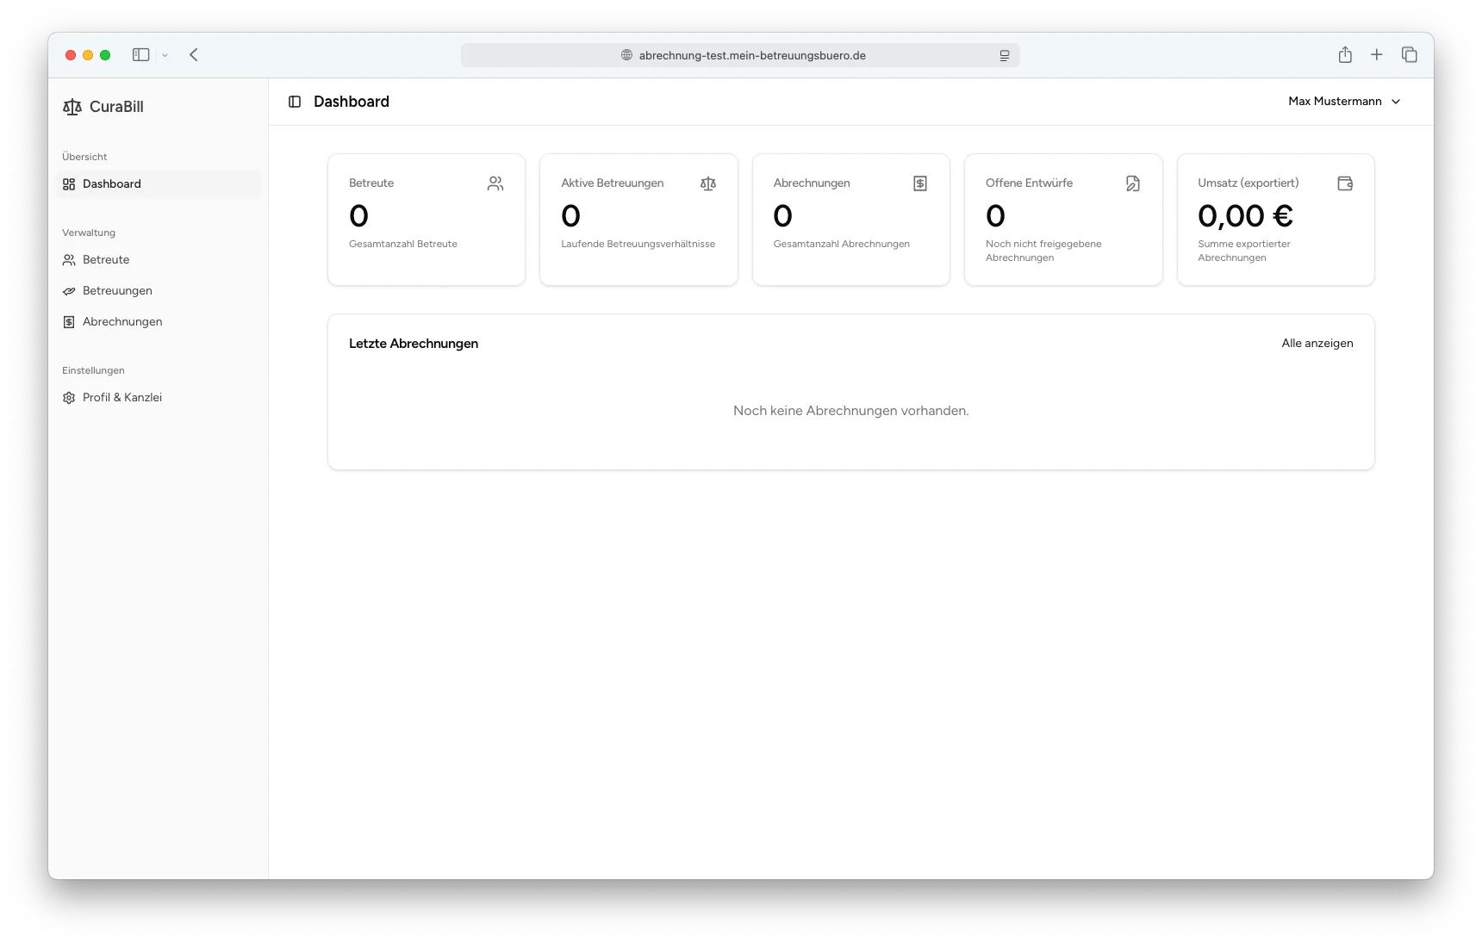Click the people icon on Betreute card

[x=495, y=183]
